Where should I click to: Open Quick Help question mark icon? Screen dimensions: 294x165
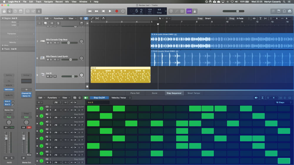[x=15, y=11]
